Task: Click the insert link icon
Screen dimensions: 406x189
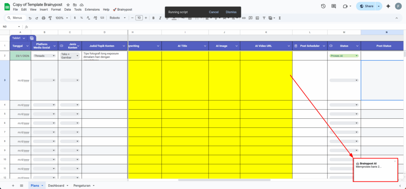Action: 244,18
